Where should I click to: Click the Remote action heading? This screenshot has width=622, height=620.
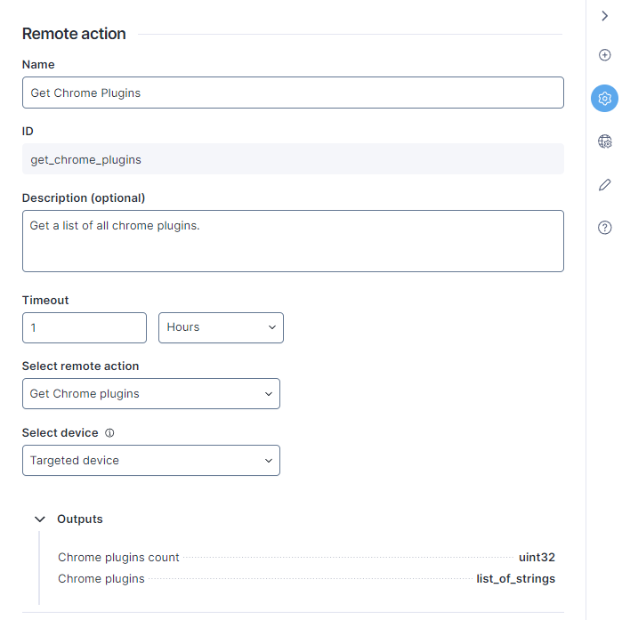pos(74,34)
